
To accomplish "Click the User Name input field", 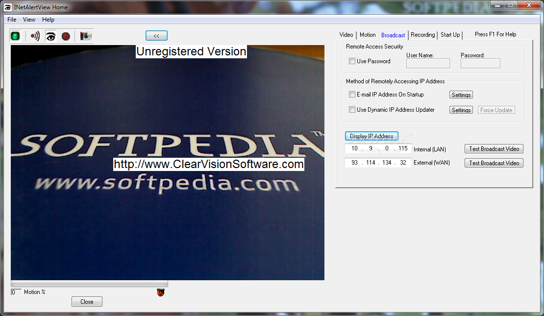I will pos(428,63).
